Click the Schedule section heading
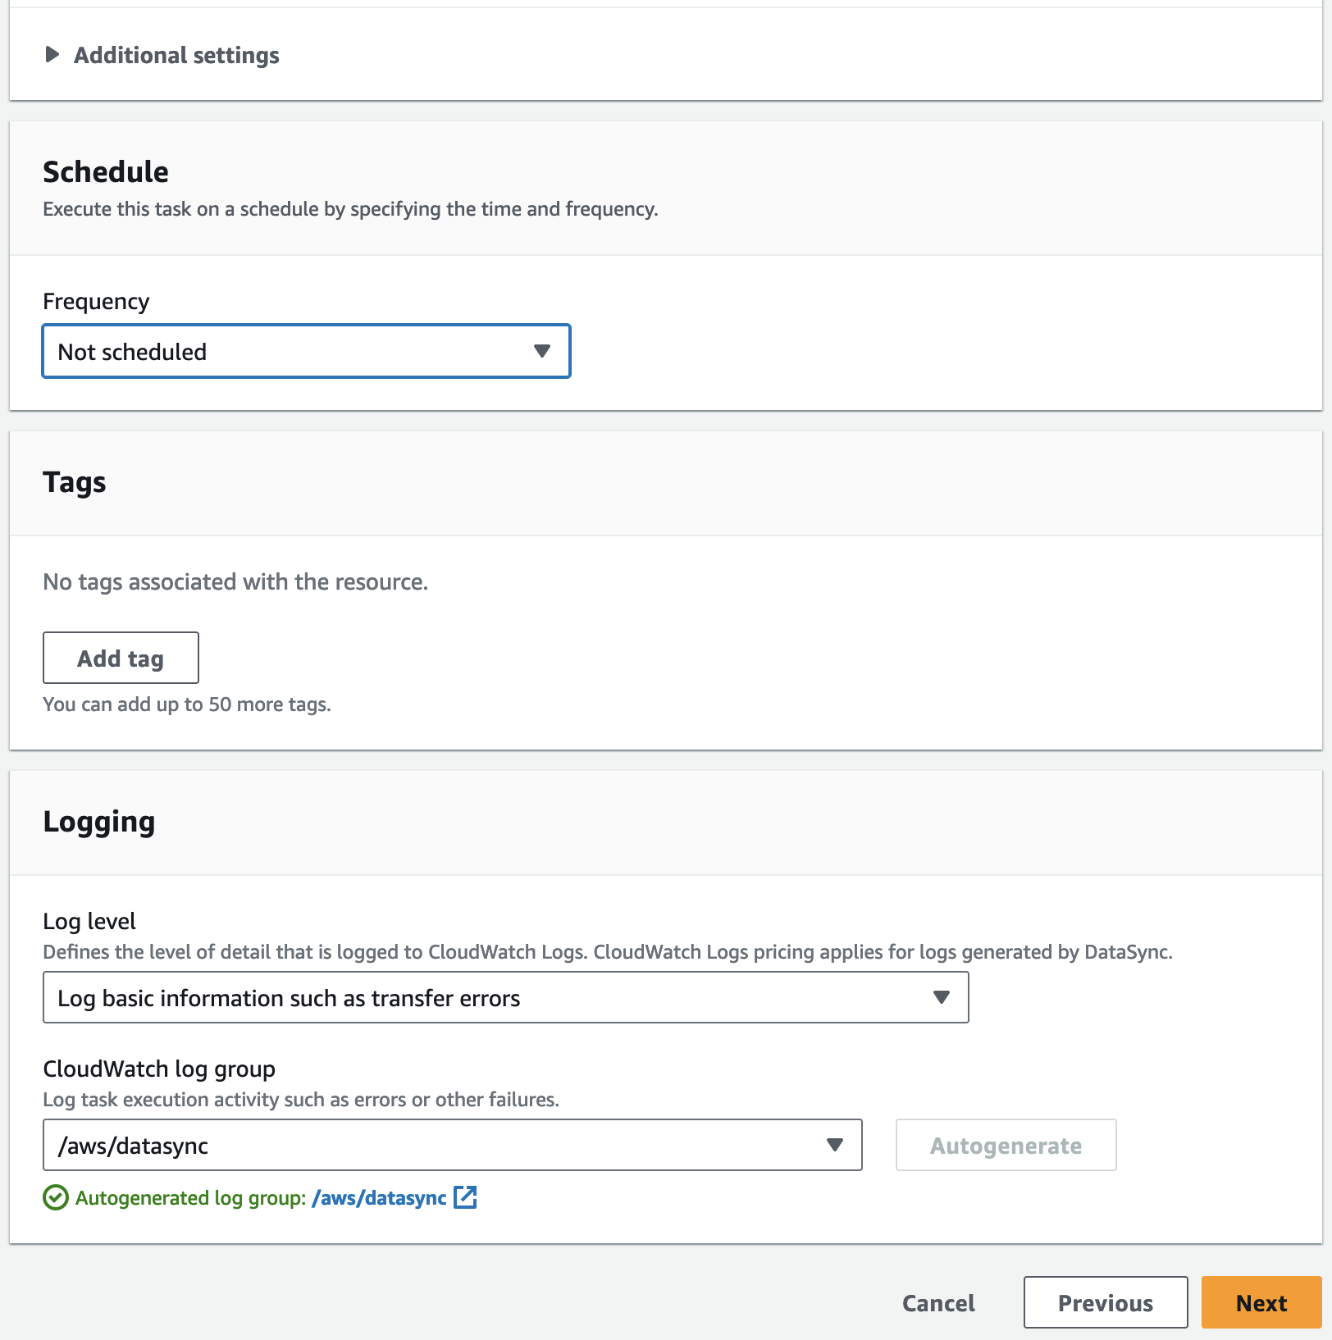Screen dimensions: 1332x1340 (106, 172)
